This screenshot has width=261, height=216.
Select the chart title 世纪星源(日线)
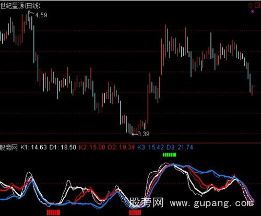click(x=20, y=6)
